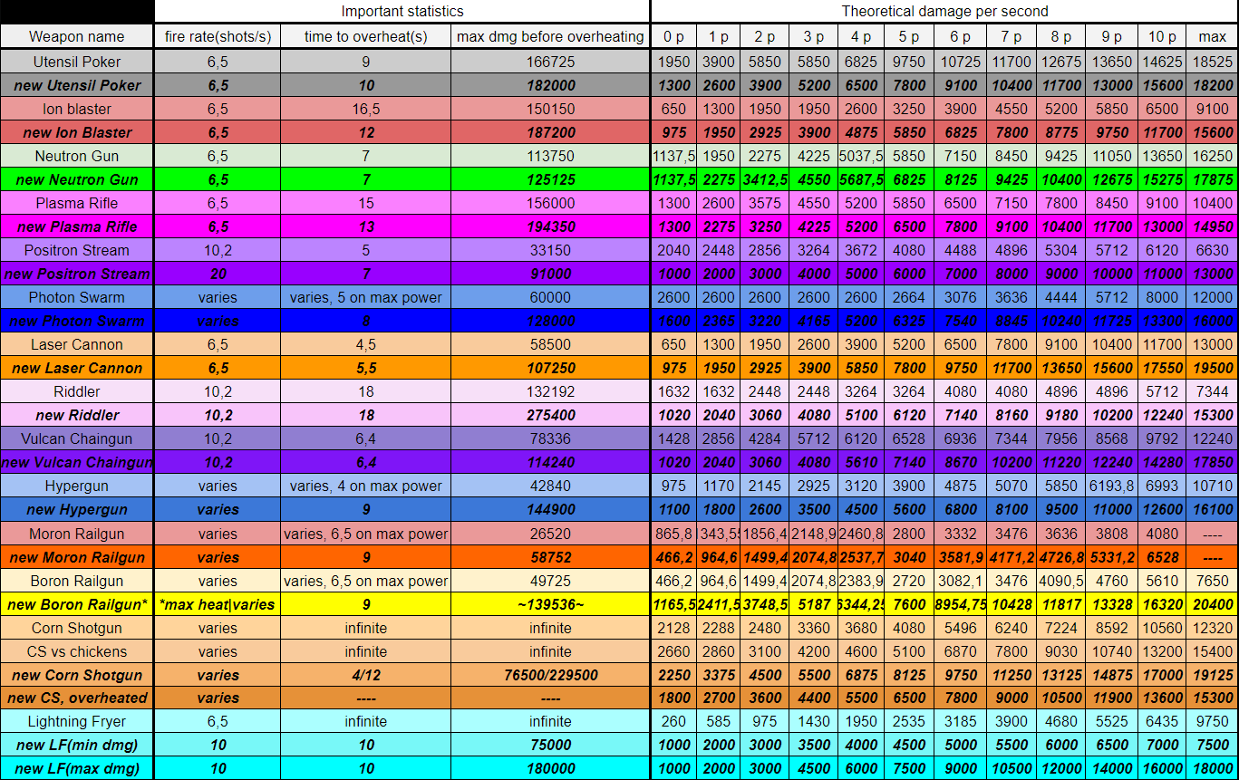Click the new Boron Railgun* yellow cell

click(77, 604)
